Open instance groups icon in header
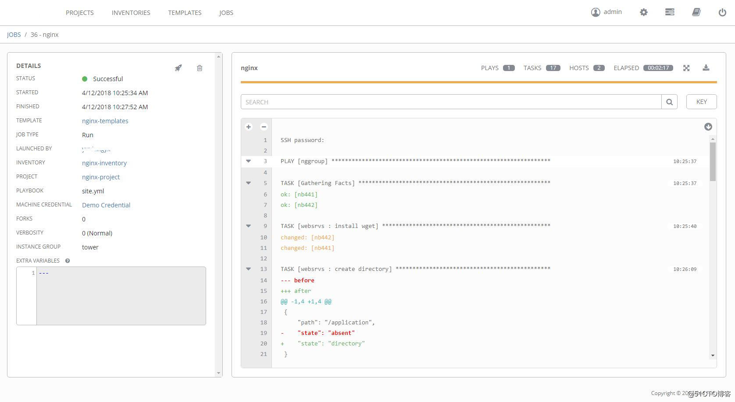Screen dimensions: 735x402 (670, 12)
